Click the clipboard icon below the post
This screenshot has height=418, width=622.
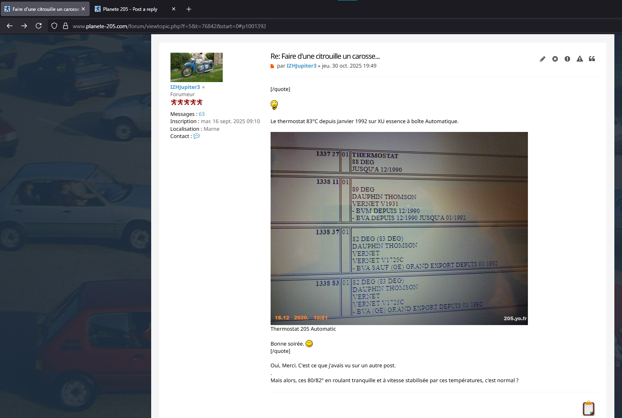coord(588,408)
